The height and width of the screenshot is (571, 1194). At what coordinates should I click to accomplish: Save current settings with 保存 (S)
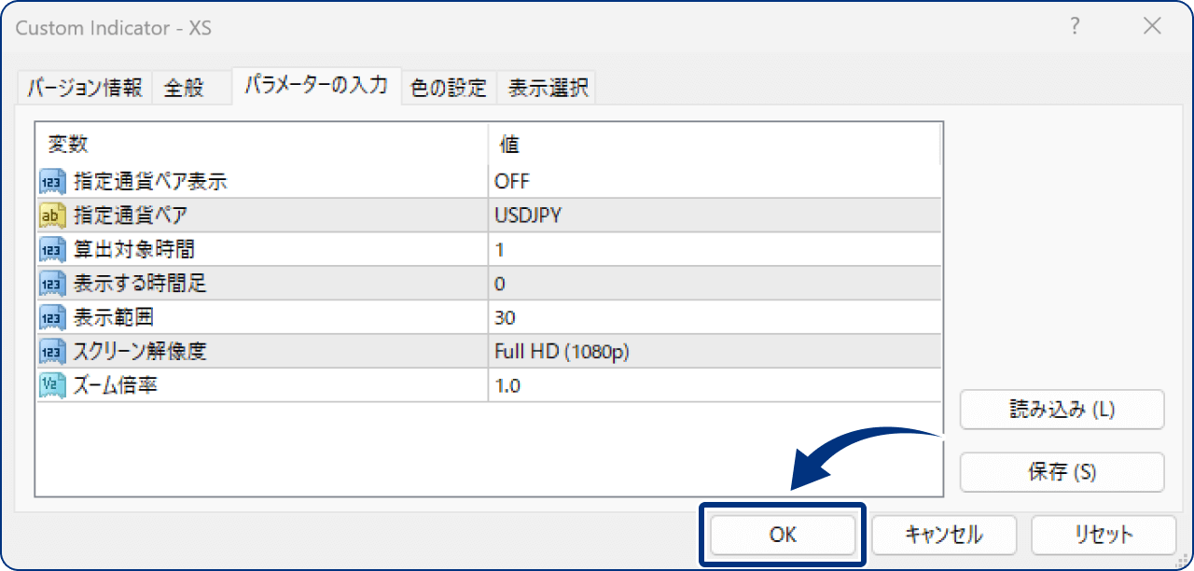(1062, 471)
